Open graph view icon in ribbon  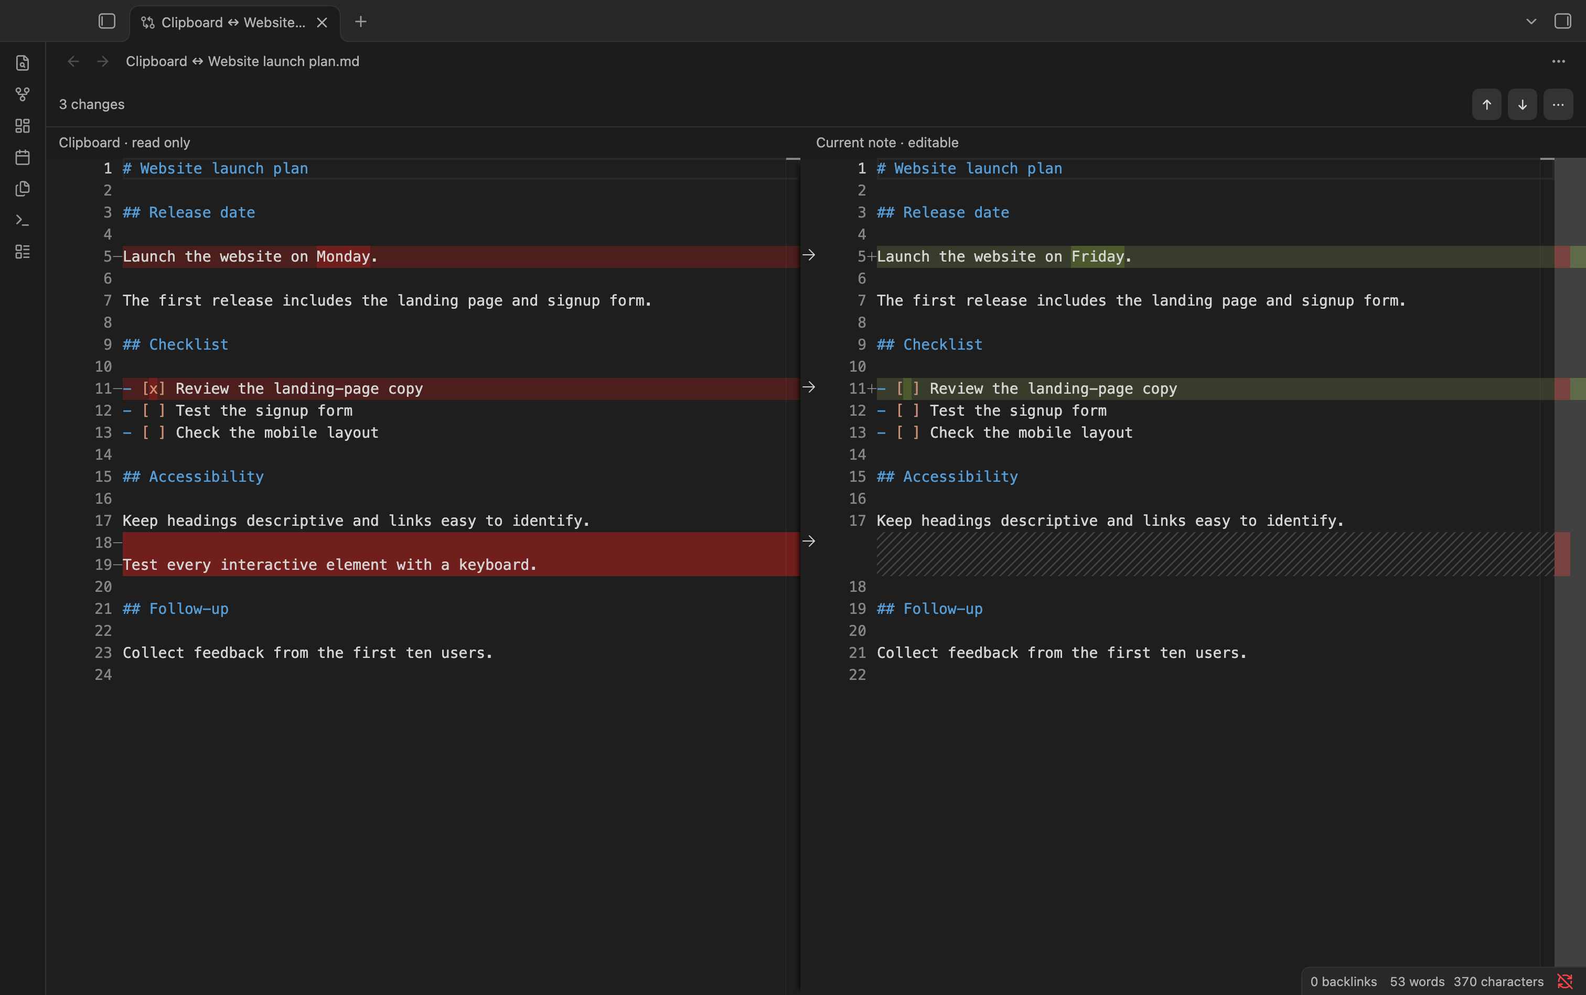(x=23, y=94)
